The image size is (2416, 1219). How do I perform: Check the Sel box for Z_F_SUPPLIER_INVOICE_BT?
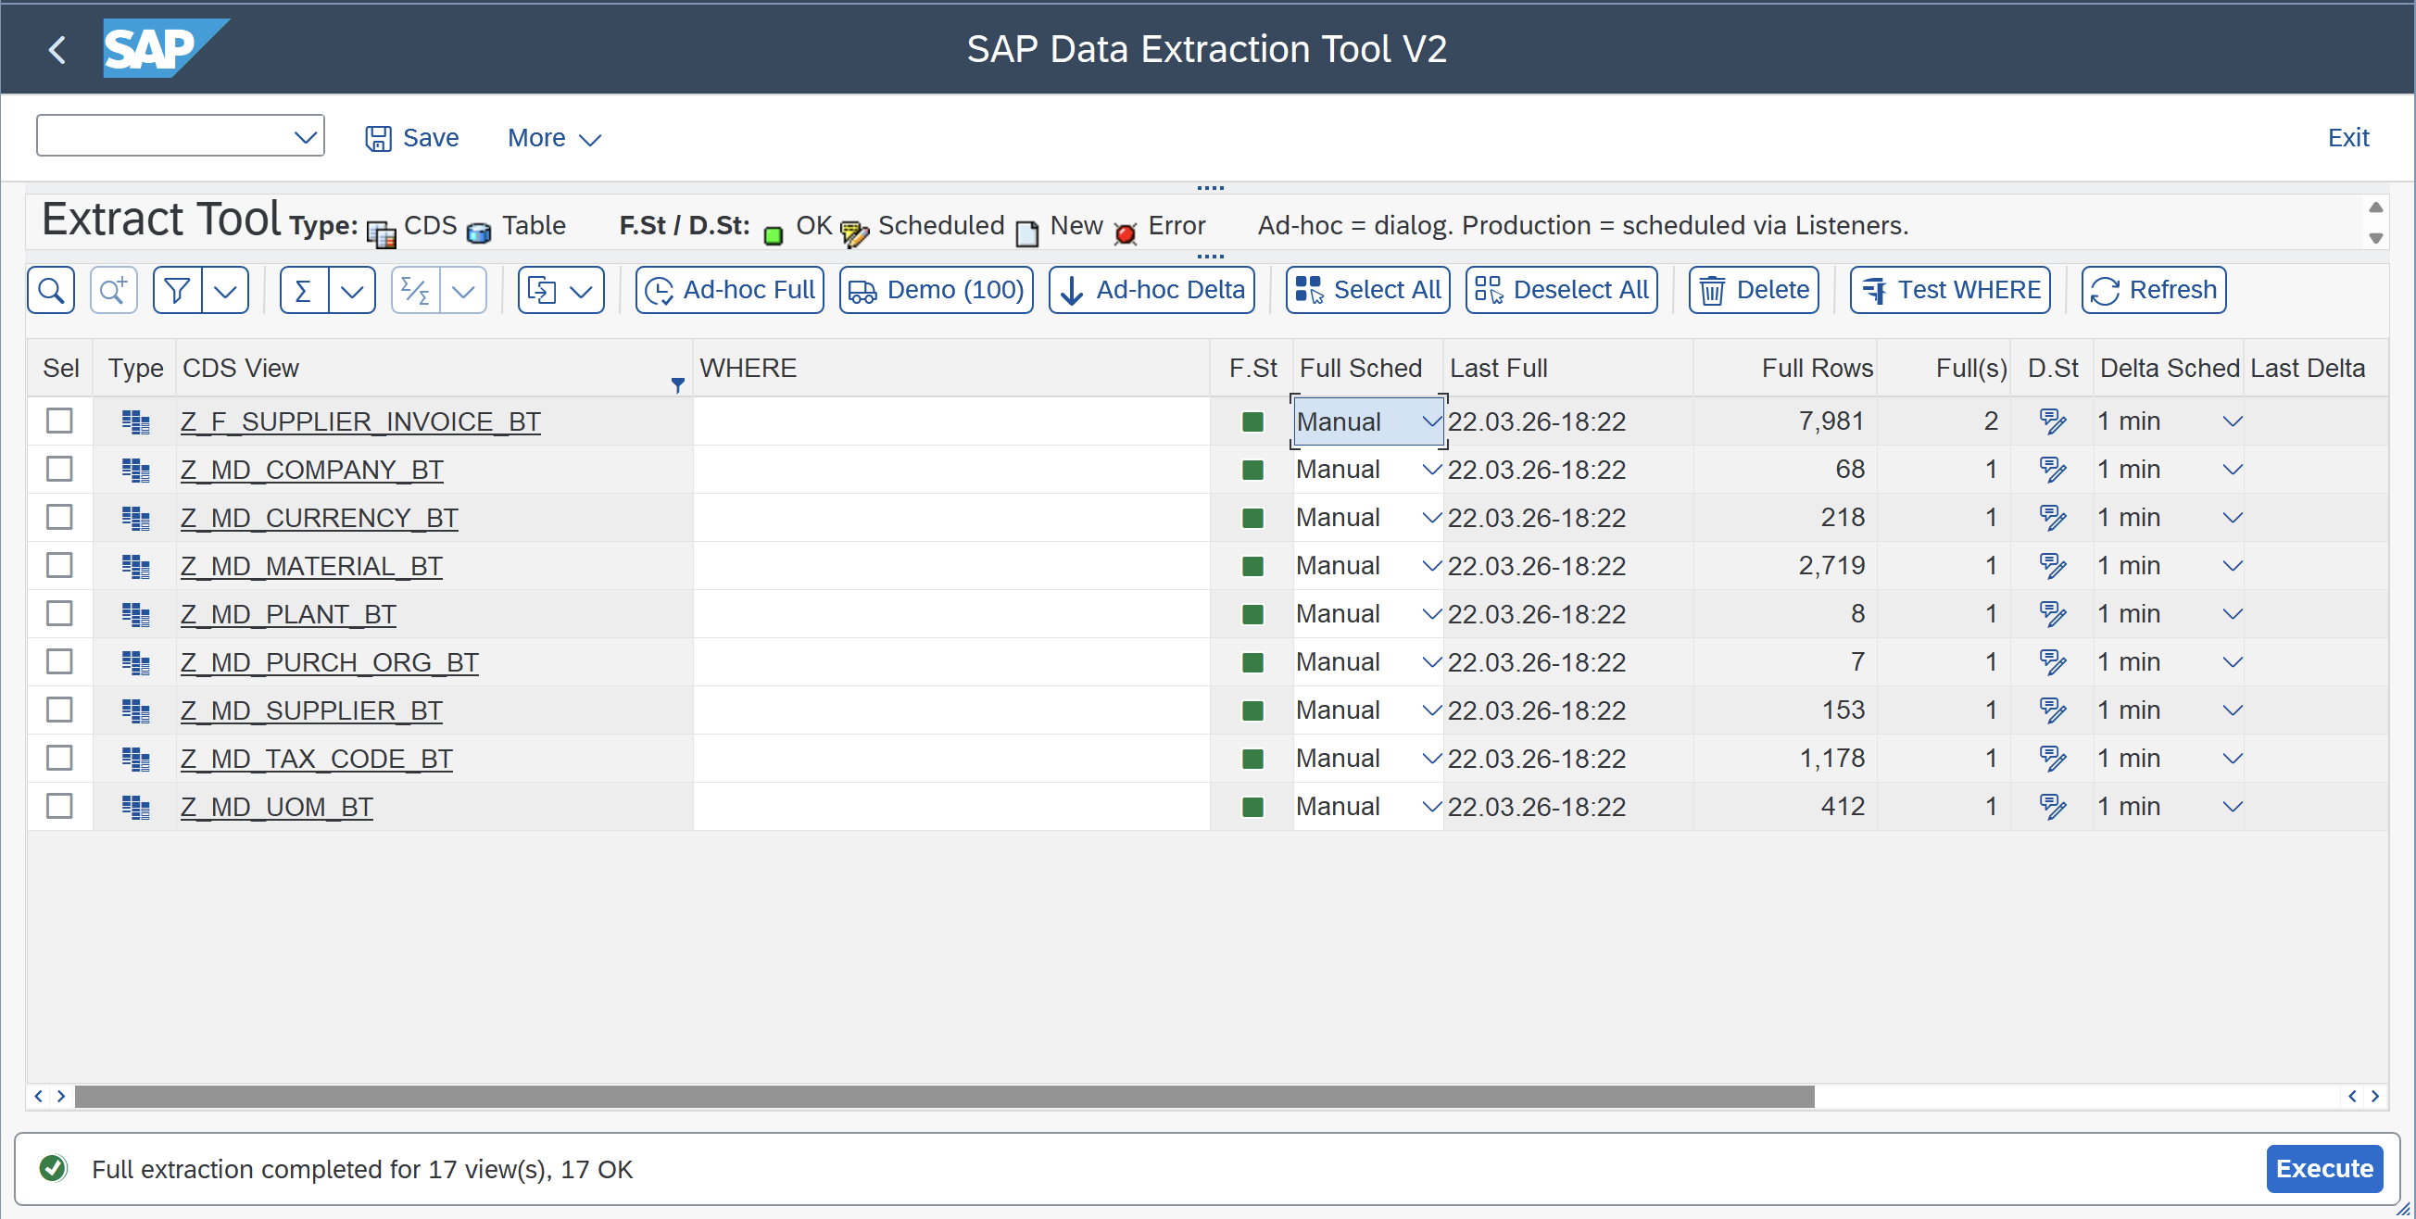[59, 421]
